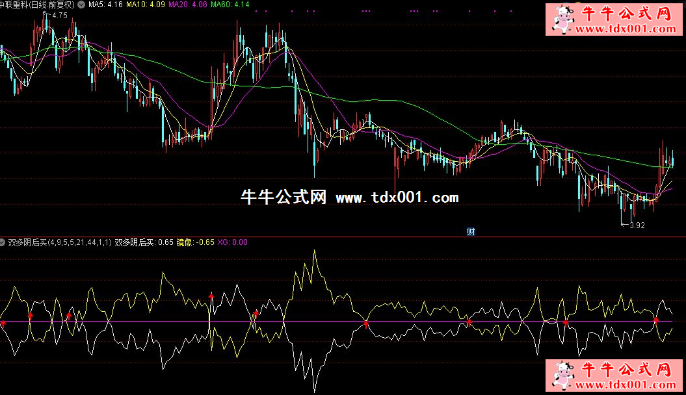The image size is (686, 395).
Task: Click the cow mascot logo at bottom right
Action: coord(561,377)
